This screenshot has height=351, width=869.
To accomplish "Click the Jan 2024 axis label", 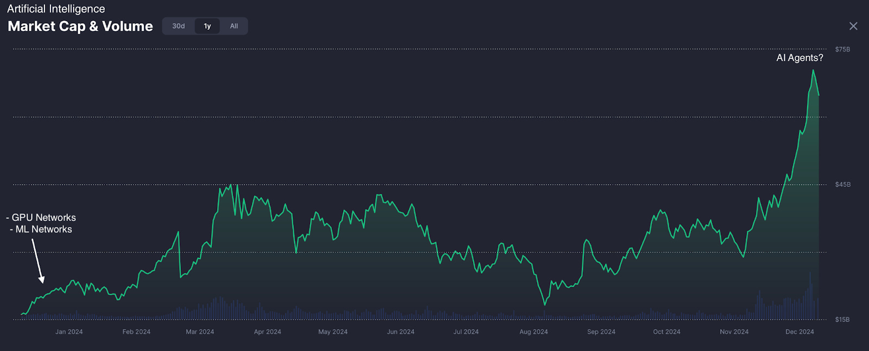I will pyautogui.click(x=69, y=332).
